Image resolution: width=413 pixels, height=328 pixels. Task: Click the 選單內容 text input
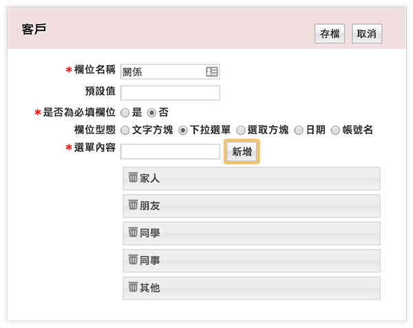170,151
